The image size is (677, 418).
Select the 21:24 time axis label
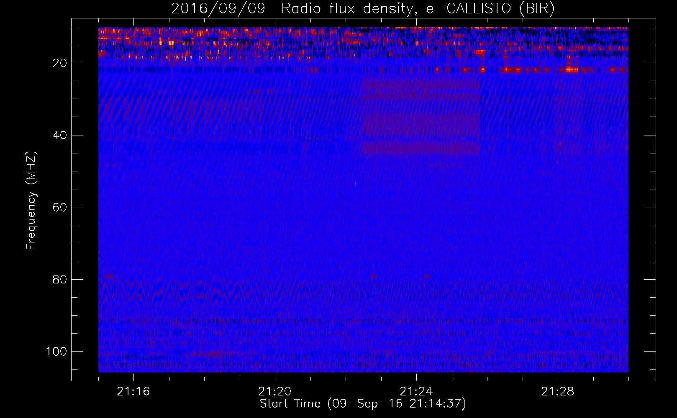[x=416, y=392]
